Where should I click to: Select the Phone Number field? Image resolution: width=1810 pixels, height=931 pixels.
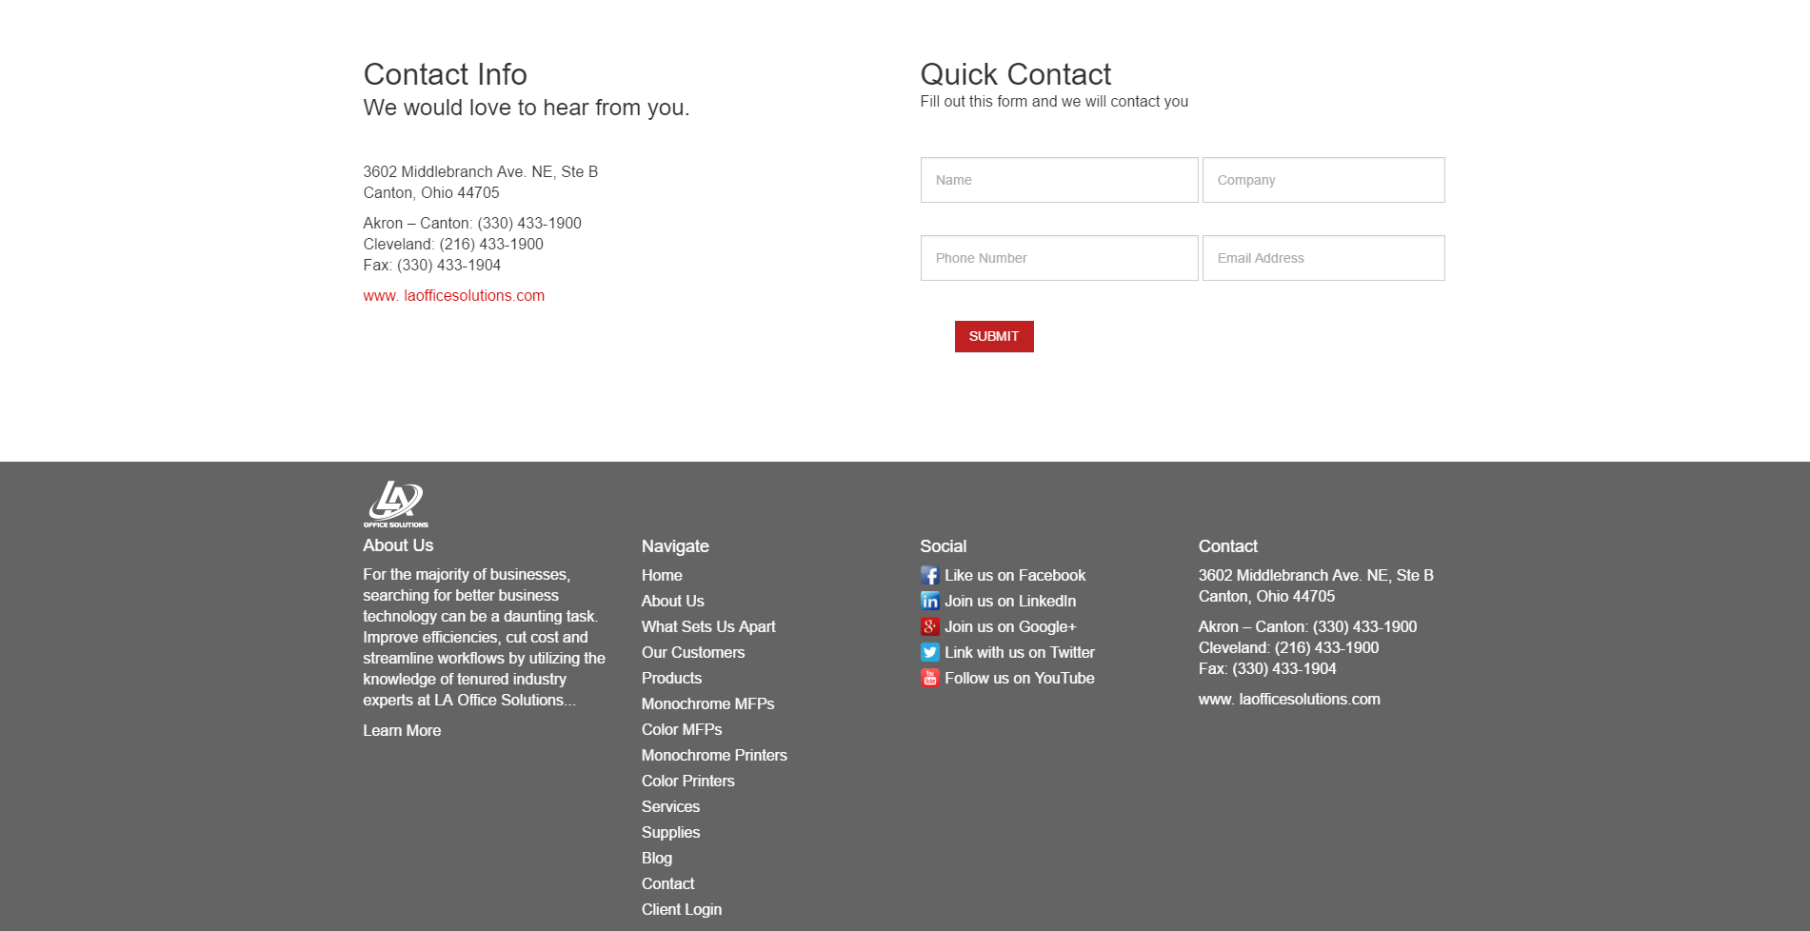[x=1059, y=258]
